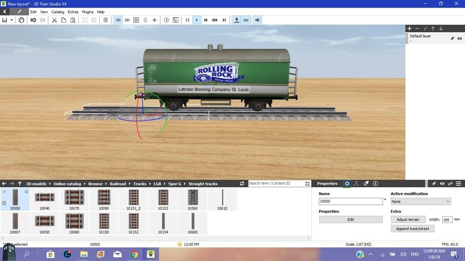Viewport: 465px width, 261px height.
Task: Click the Adjust terrain button
Action: pos(407,219)
